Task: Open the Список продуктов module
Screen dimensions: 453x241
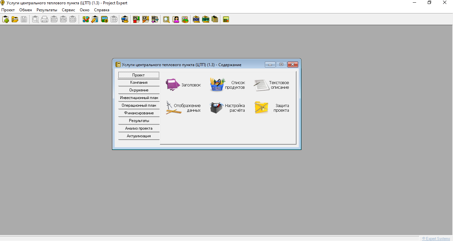Action: 227,85
